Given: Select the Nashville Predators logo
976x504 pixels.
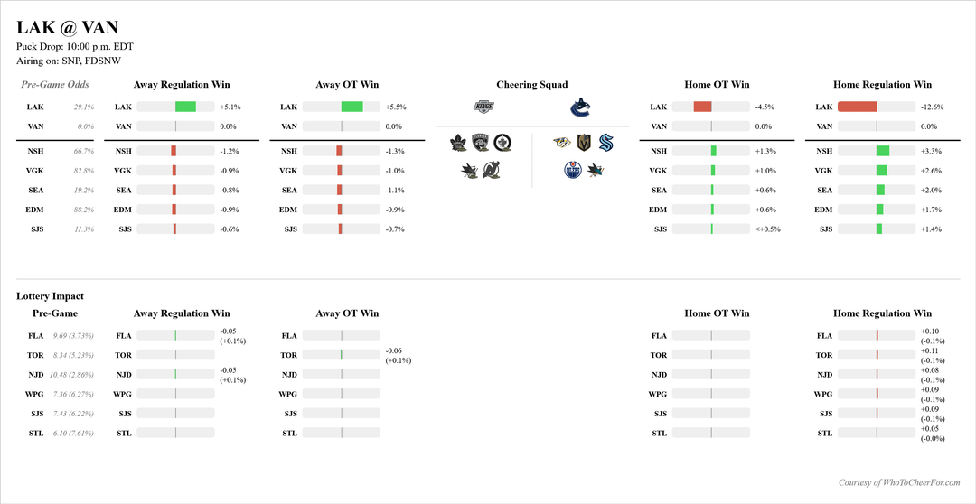Looking at the screenshot, I should [x=561, y=142].
